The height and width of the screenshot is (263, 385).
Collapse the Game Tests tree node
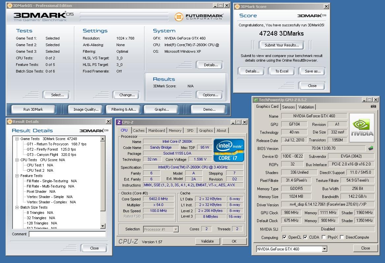[x=17, y=139]
